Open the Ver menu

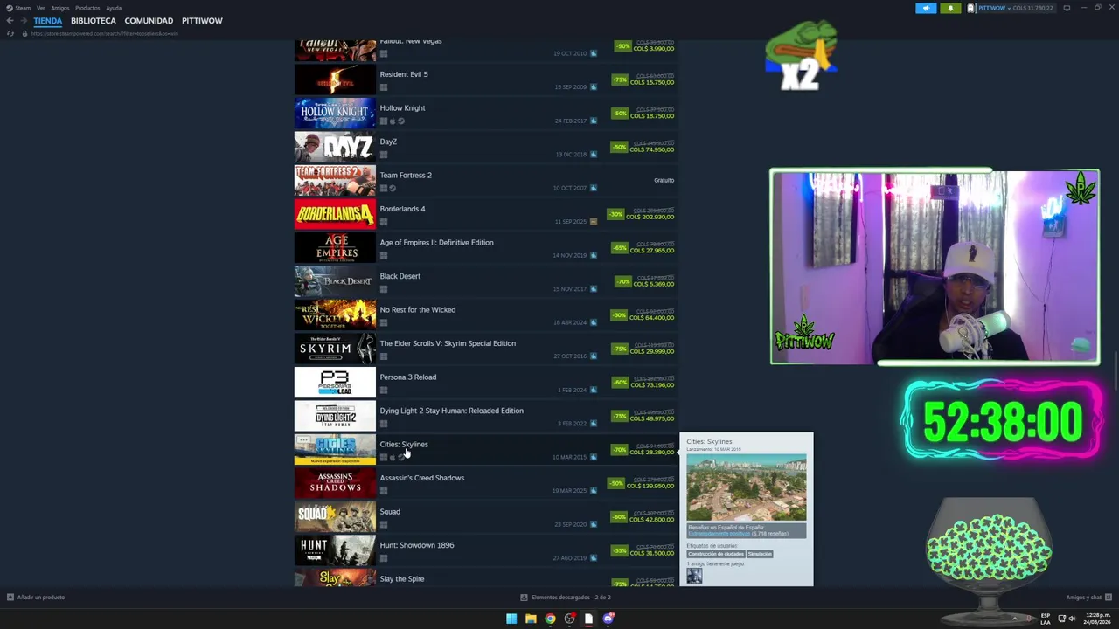40,8
